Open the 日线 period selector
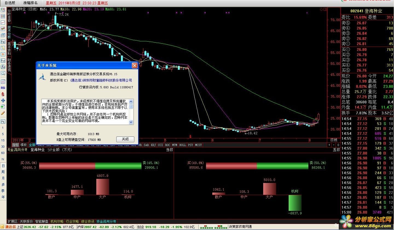Viewport: 394px width, 230px height. point(334,140)
